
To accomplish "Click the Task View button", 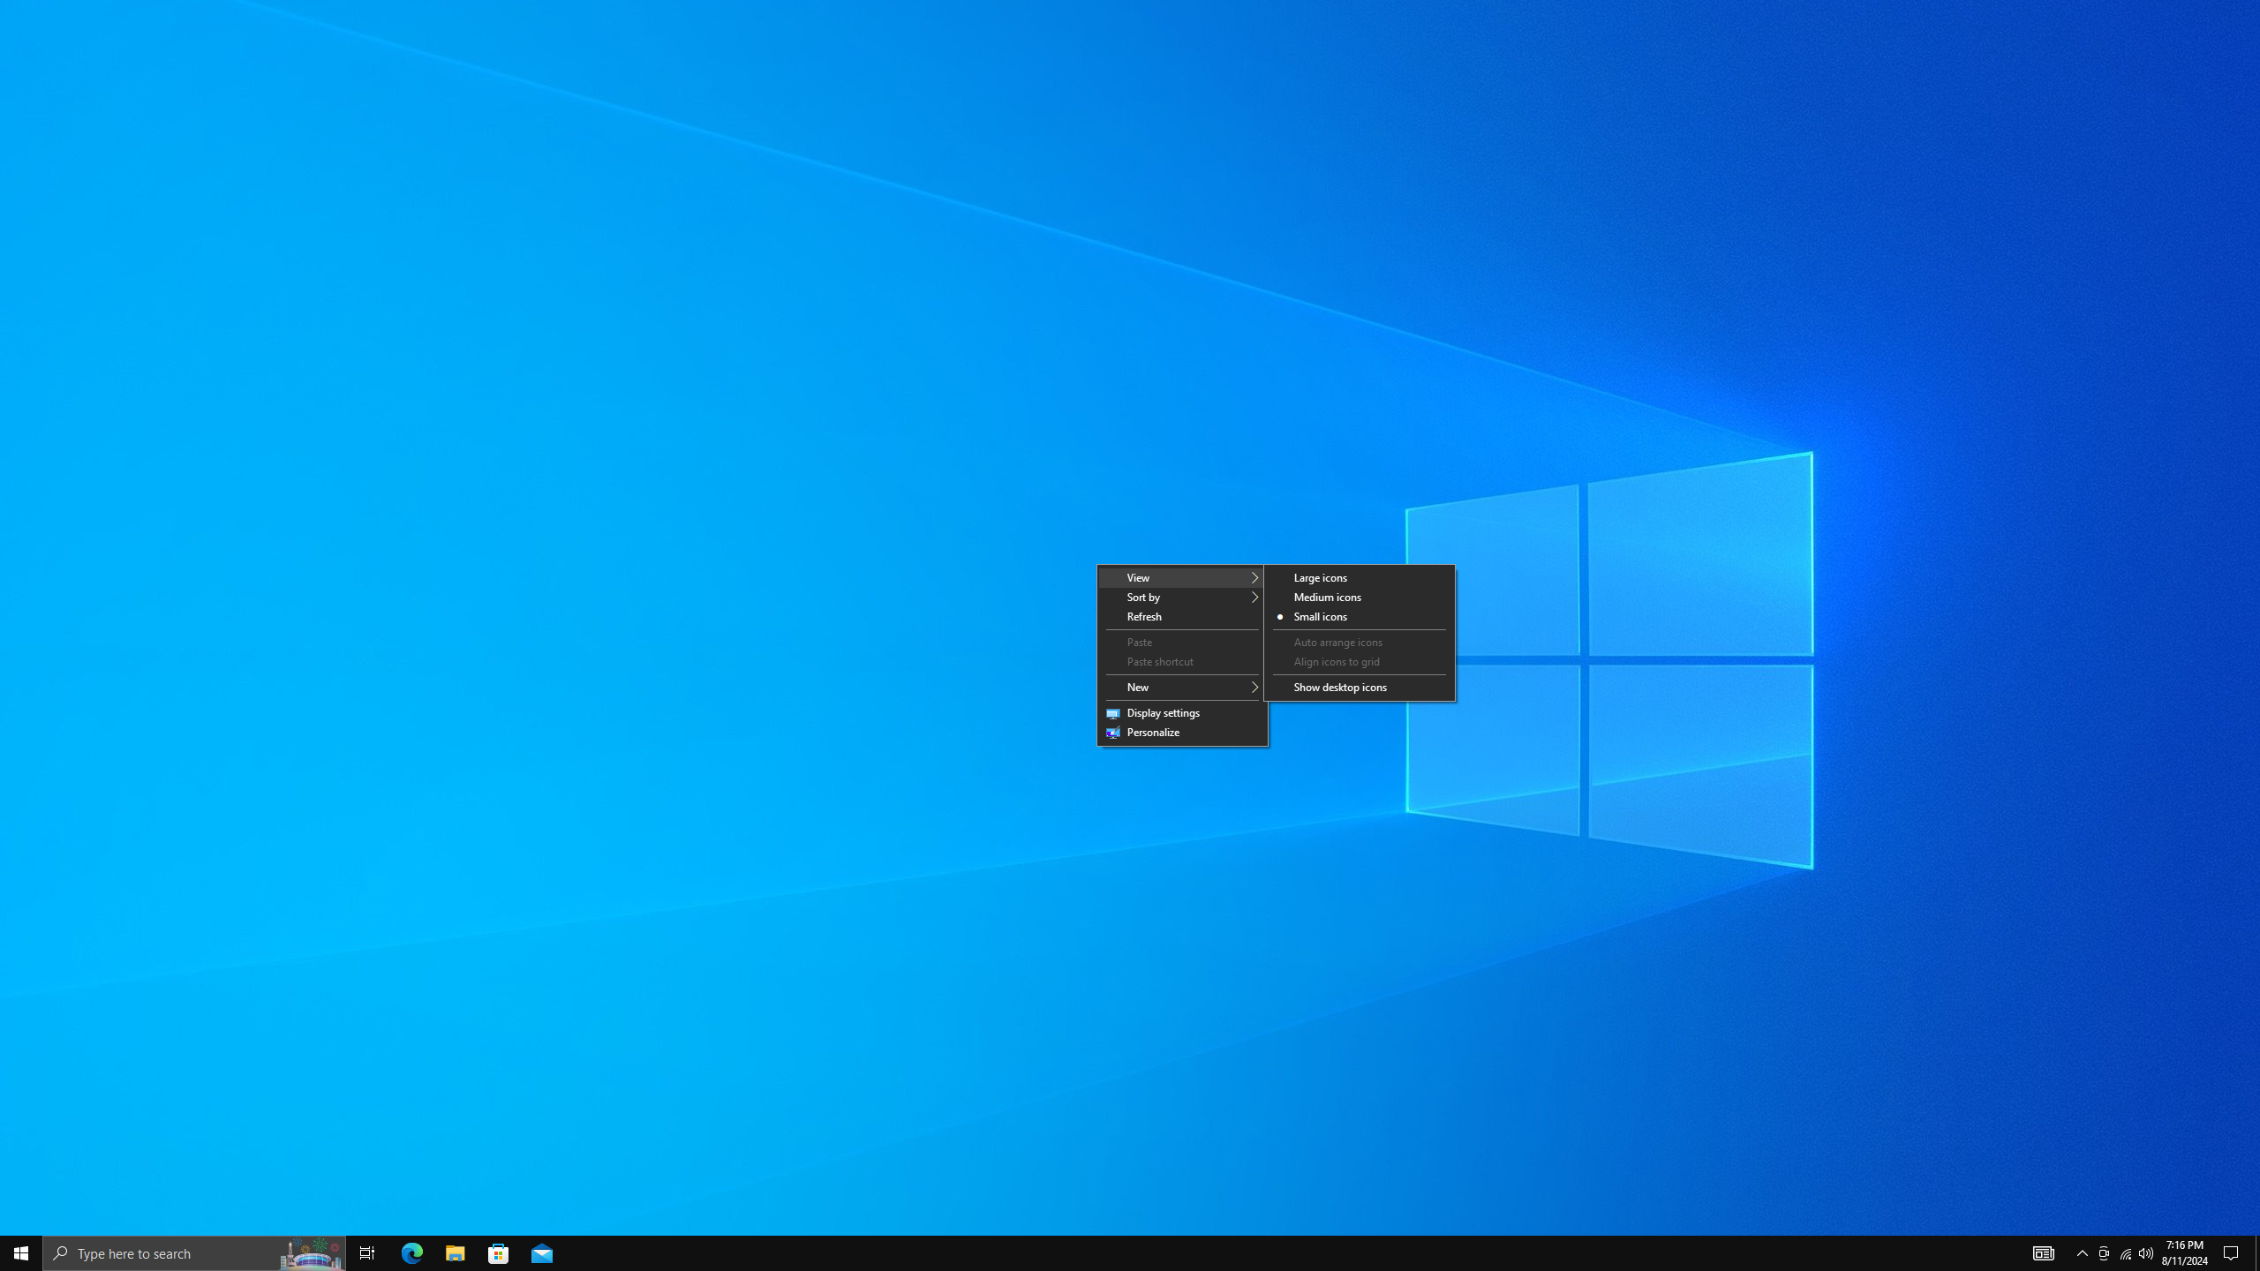I will (x=367, y=1252).
